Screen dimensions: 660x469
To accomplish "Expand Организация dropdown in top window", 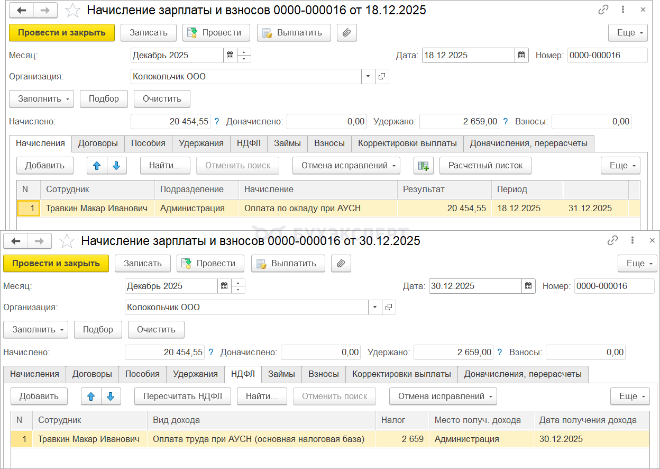I will (x=368, y=76).
